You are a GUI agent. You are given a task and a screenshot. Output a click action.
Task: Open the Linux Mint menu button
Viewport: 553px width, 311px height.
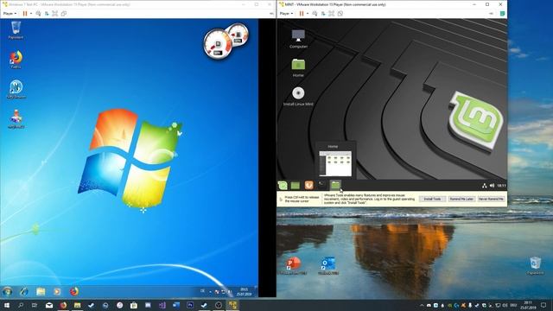click(283, 185)
